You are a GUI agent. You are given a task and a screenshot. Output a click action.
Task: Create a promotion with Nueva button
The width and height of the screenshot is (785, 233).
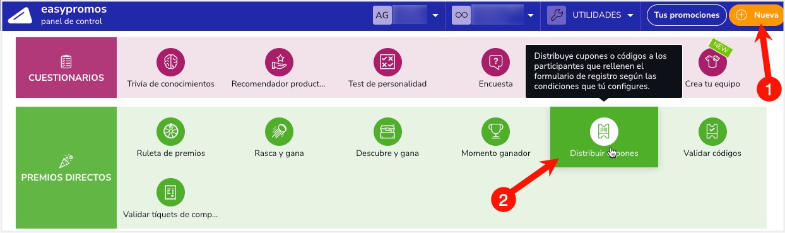click(756, 15)
